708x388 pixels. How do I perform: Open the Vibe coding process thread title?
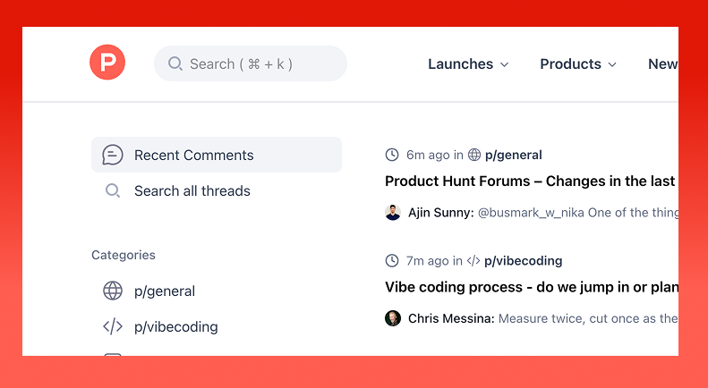pyautogui.click(x=530, y=287)
